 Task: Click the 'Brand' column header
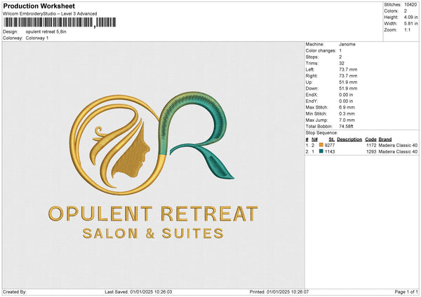[385, 139]
